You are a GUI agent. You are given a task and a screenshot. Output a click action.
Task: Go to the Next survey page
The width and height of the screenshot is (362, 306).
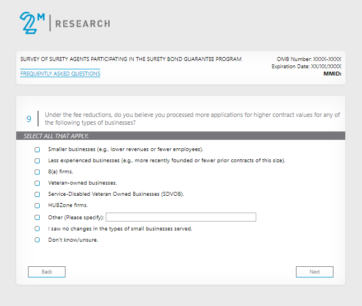314,272
